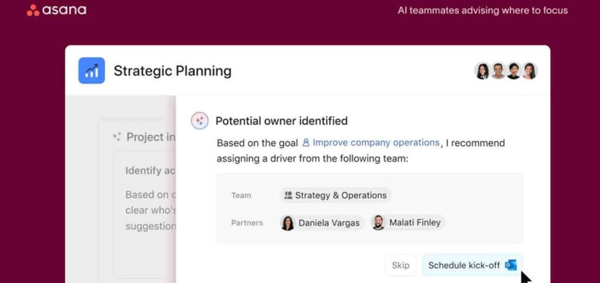Open the first member avatar in header

pos(482,71)
